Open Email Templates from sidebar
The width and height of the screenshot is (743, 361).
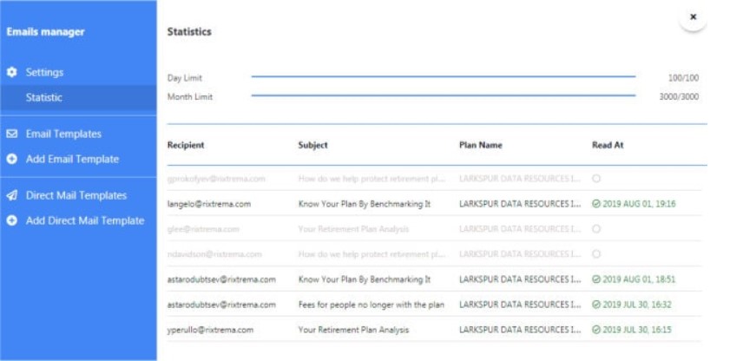point(63,135)
